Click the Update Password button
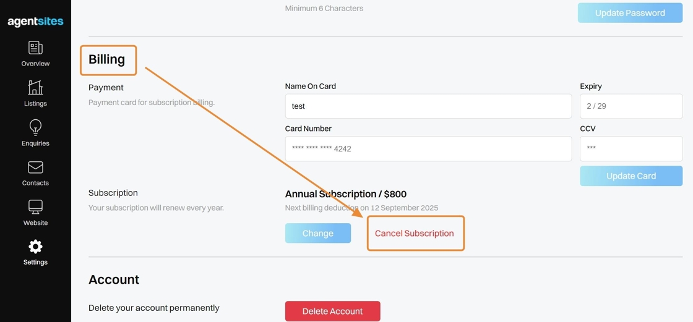The width and height of the screenshot is (693, 322). click(630, 13)
